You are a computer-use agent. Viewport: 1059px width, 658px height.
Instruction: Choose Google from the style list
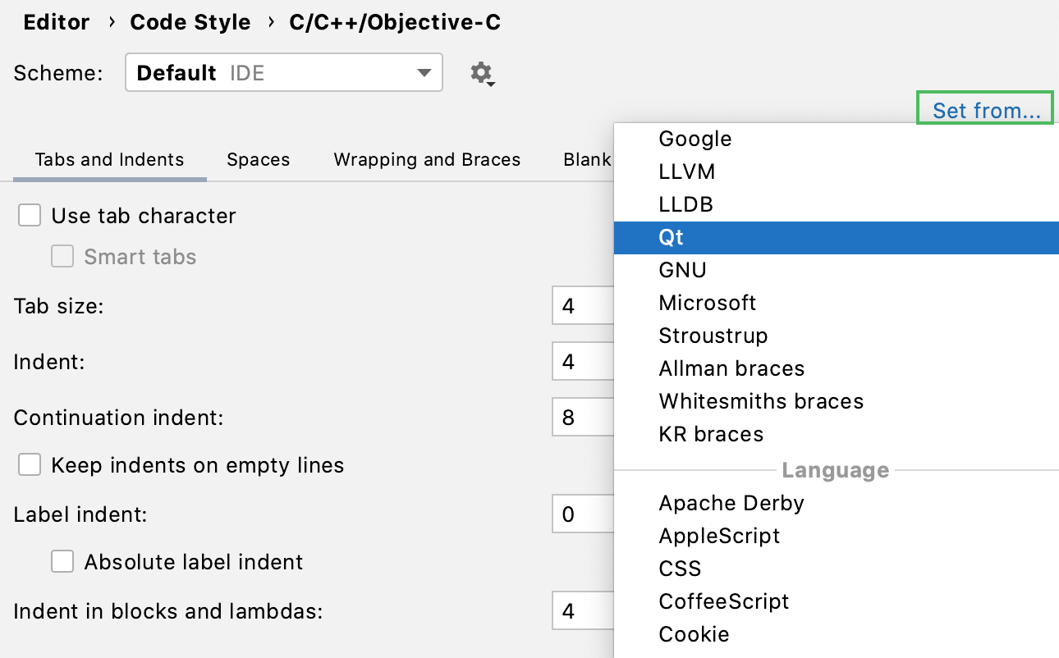837,139
